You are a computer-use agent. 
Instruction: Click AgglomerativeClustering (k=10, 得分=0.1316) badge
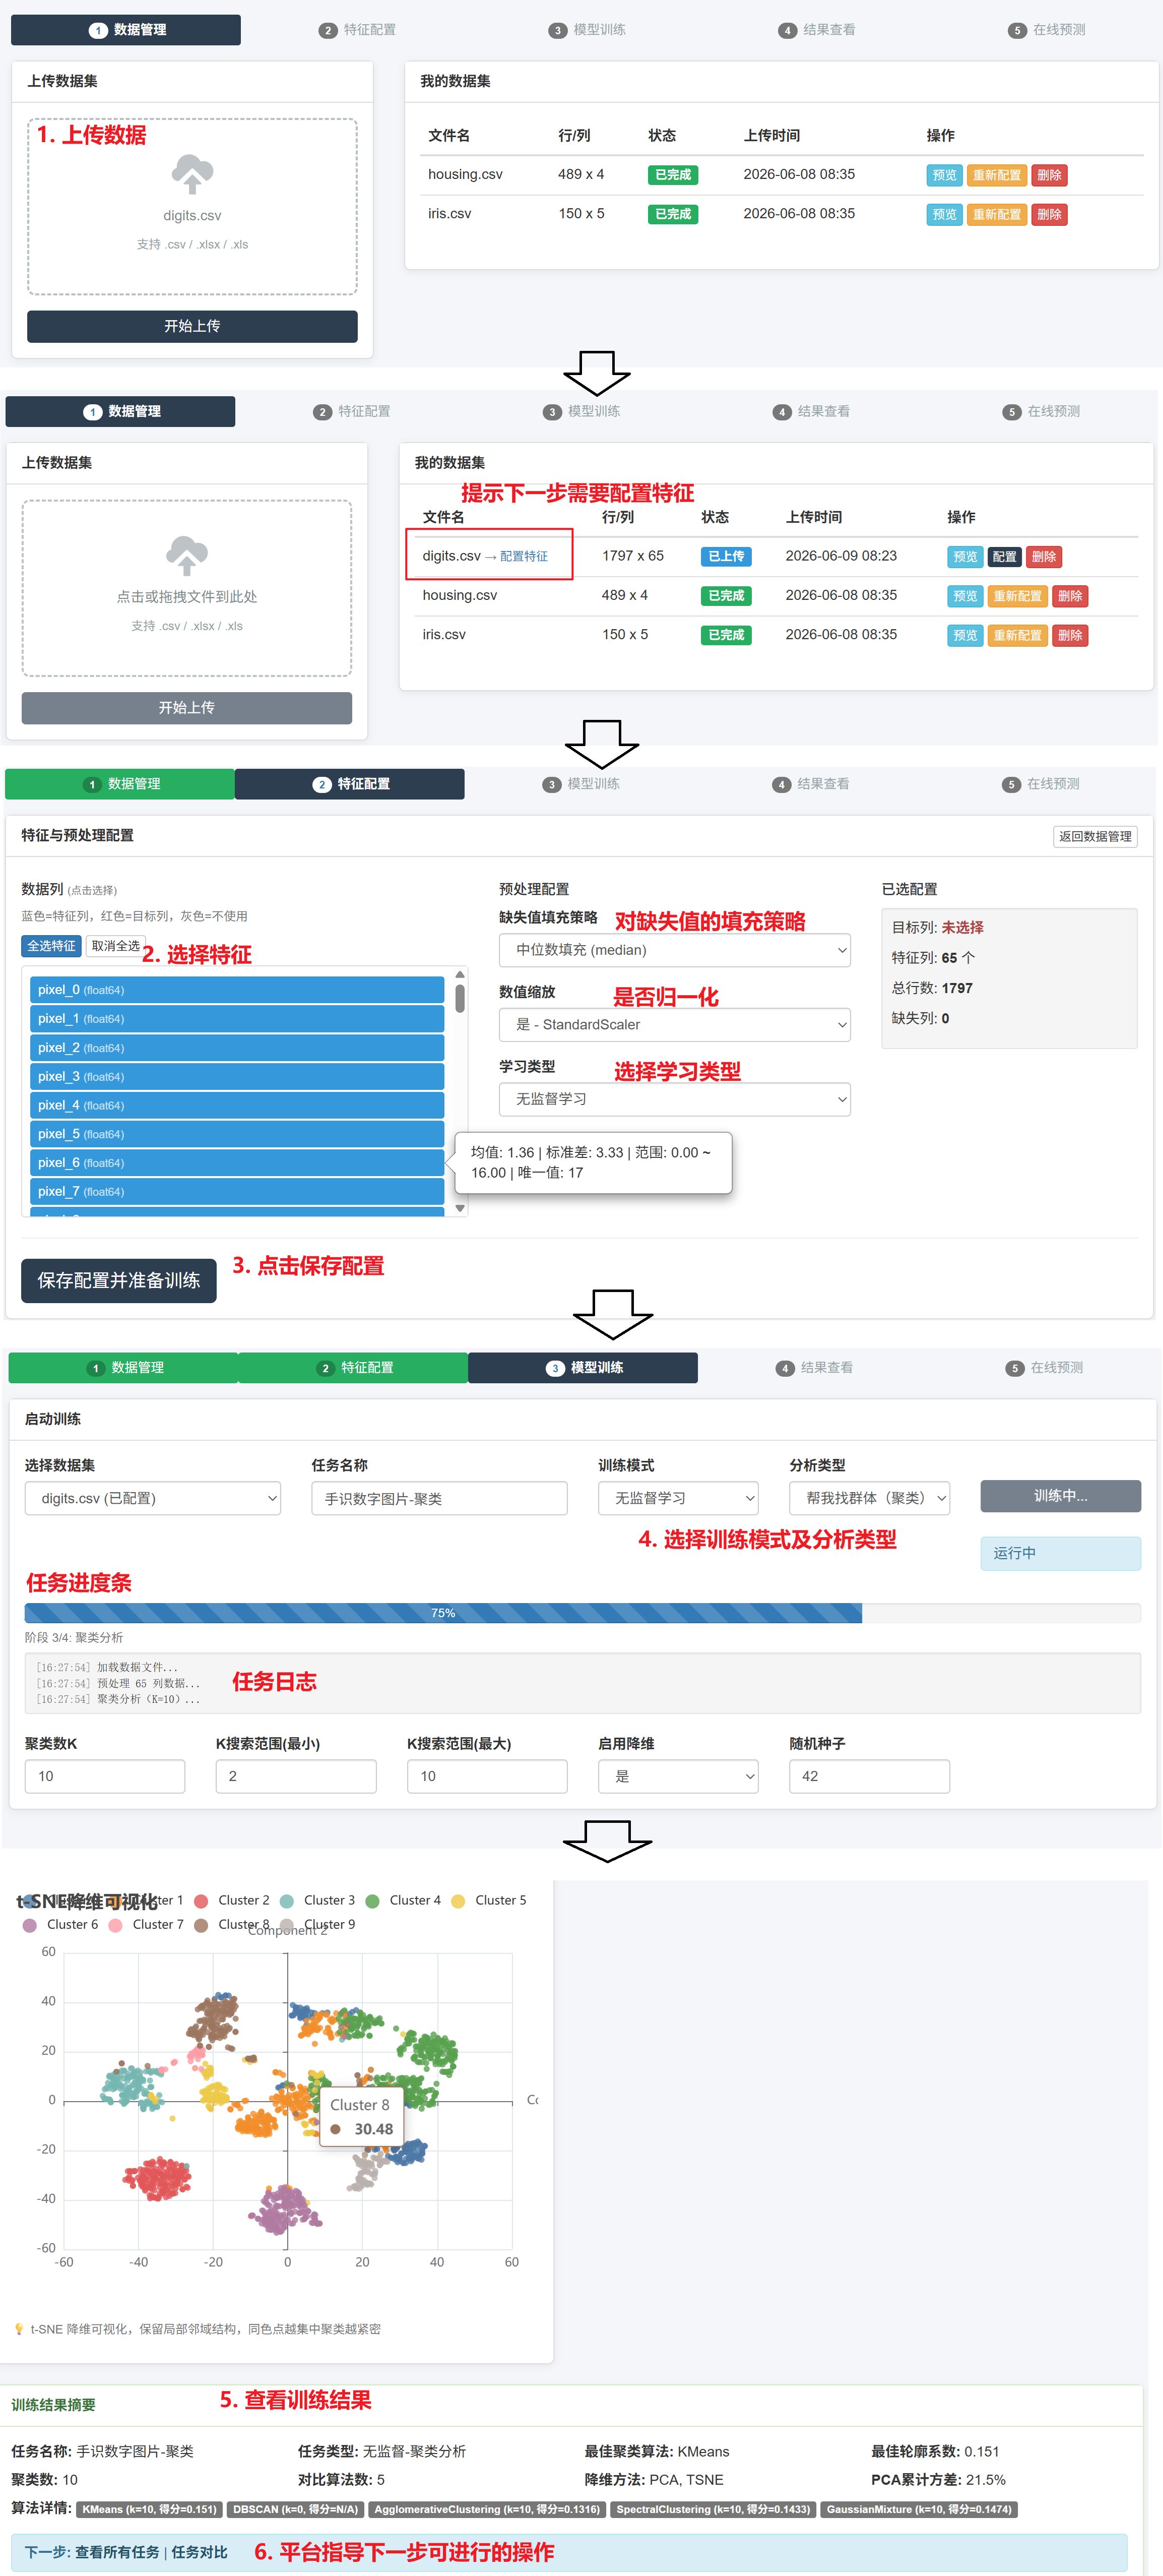tap(487, 2509)
